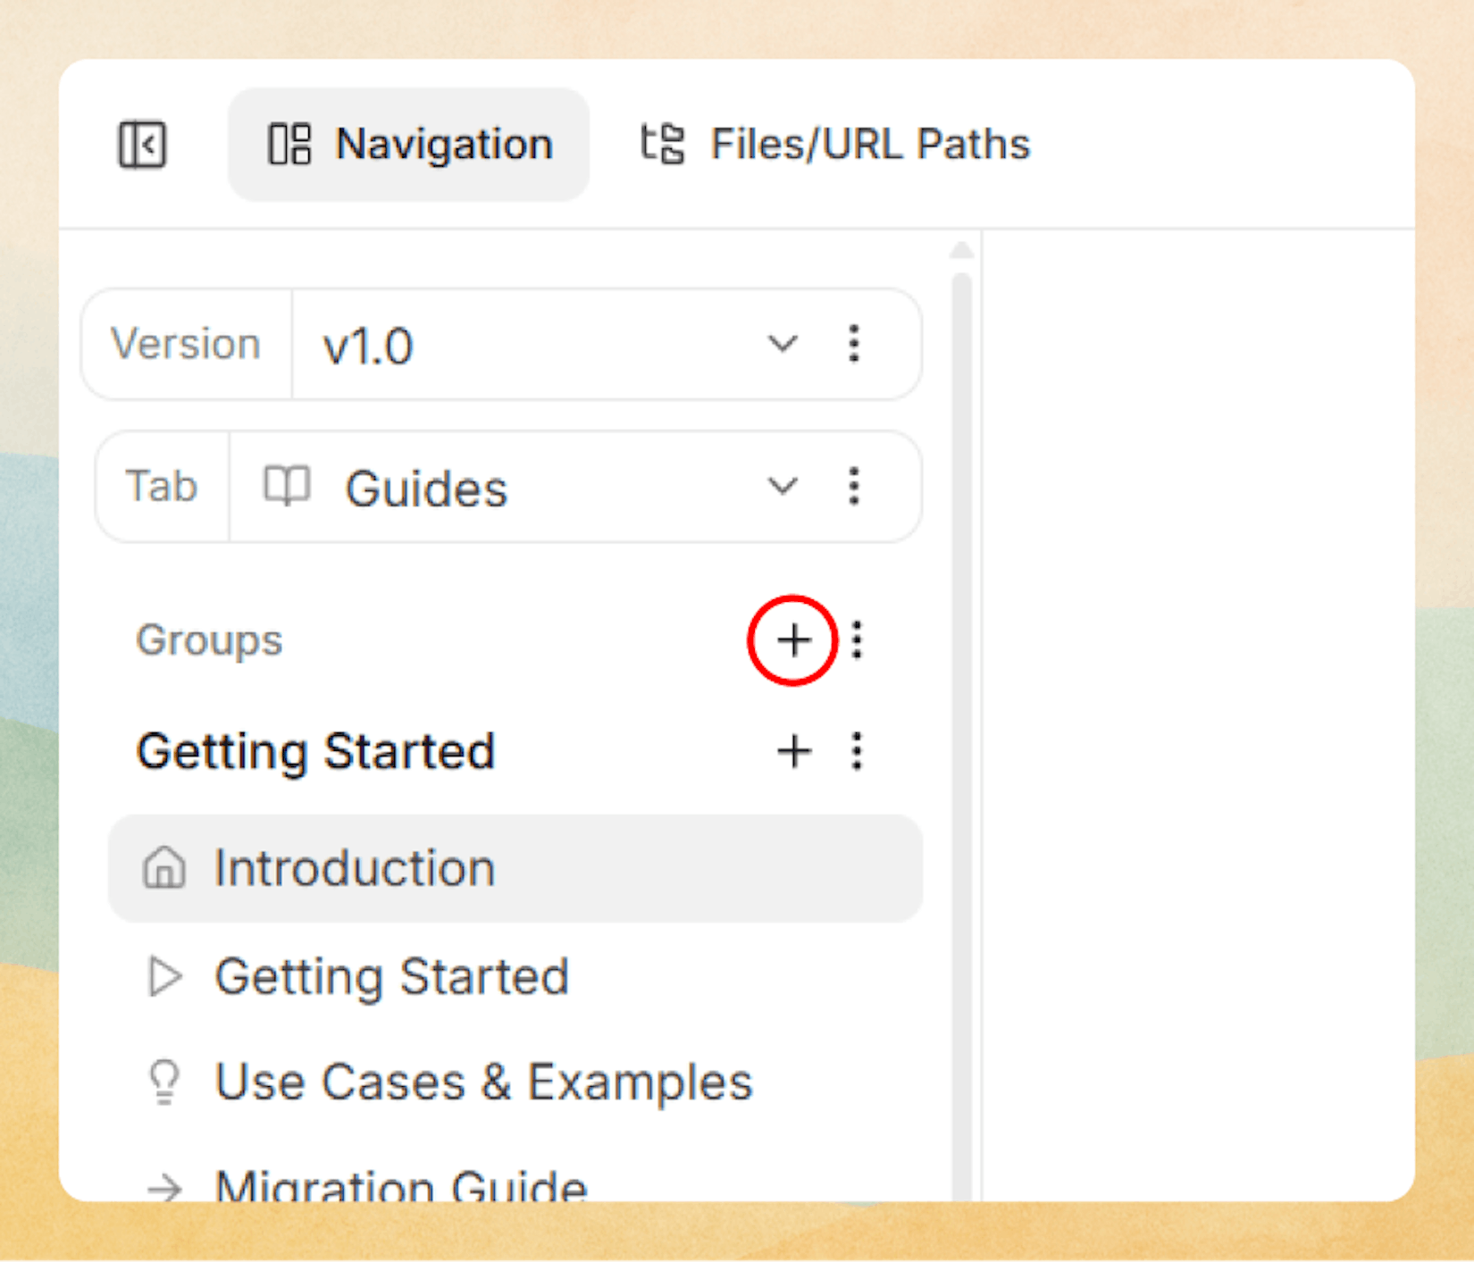Click the lightbulb icon beside Use Cases & Examples
1474x1262 pixels.
click(163, 1082)
